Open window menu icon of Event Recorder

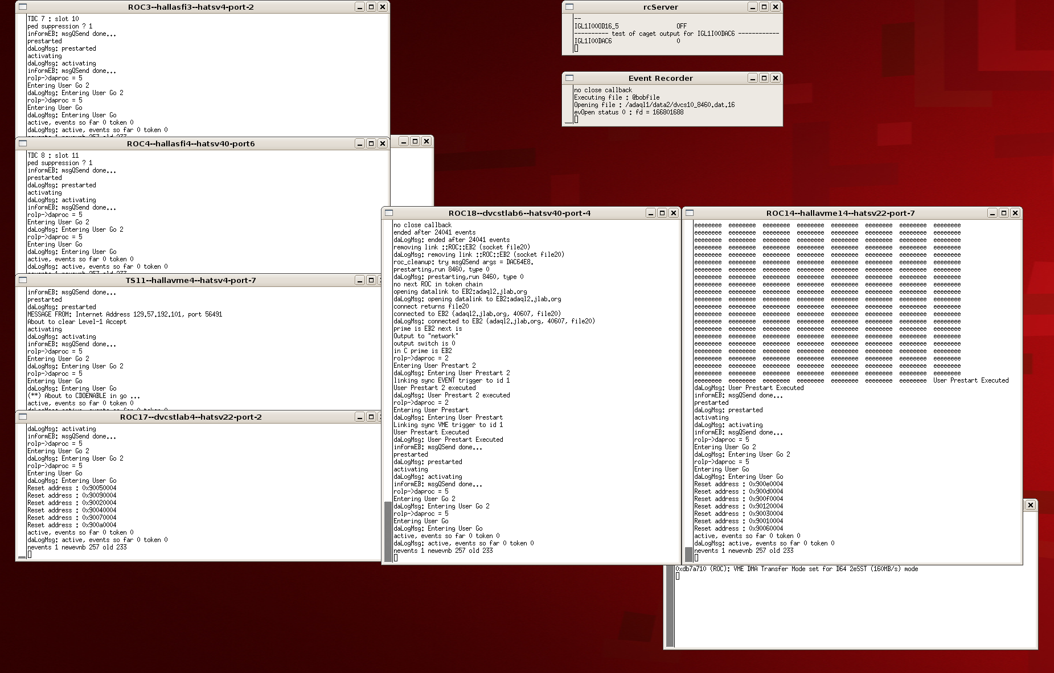coord(569,78)
